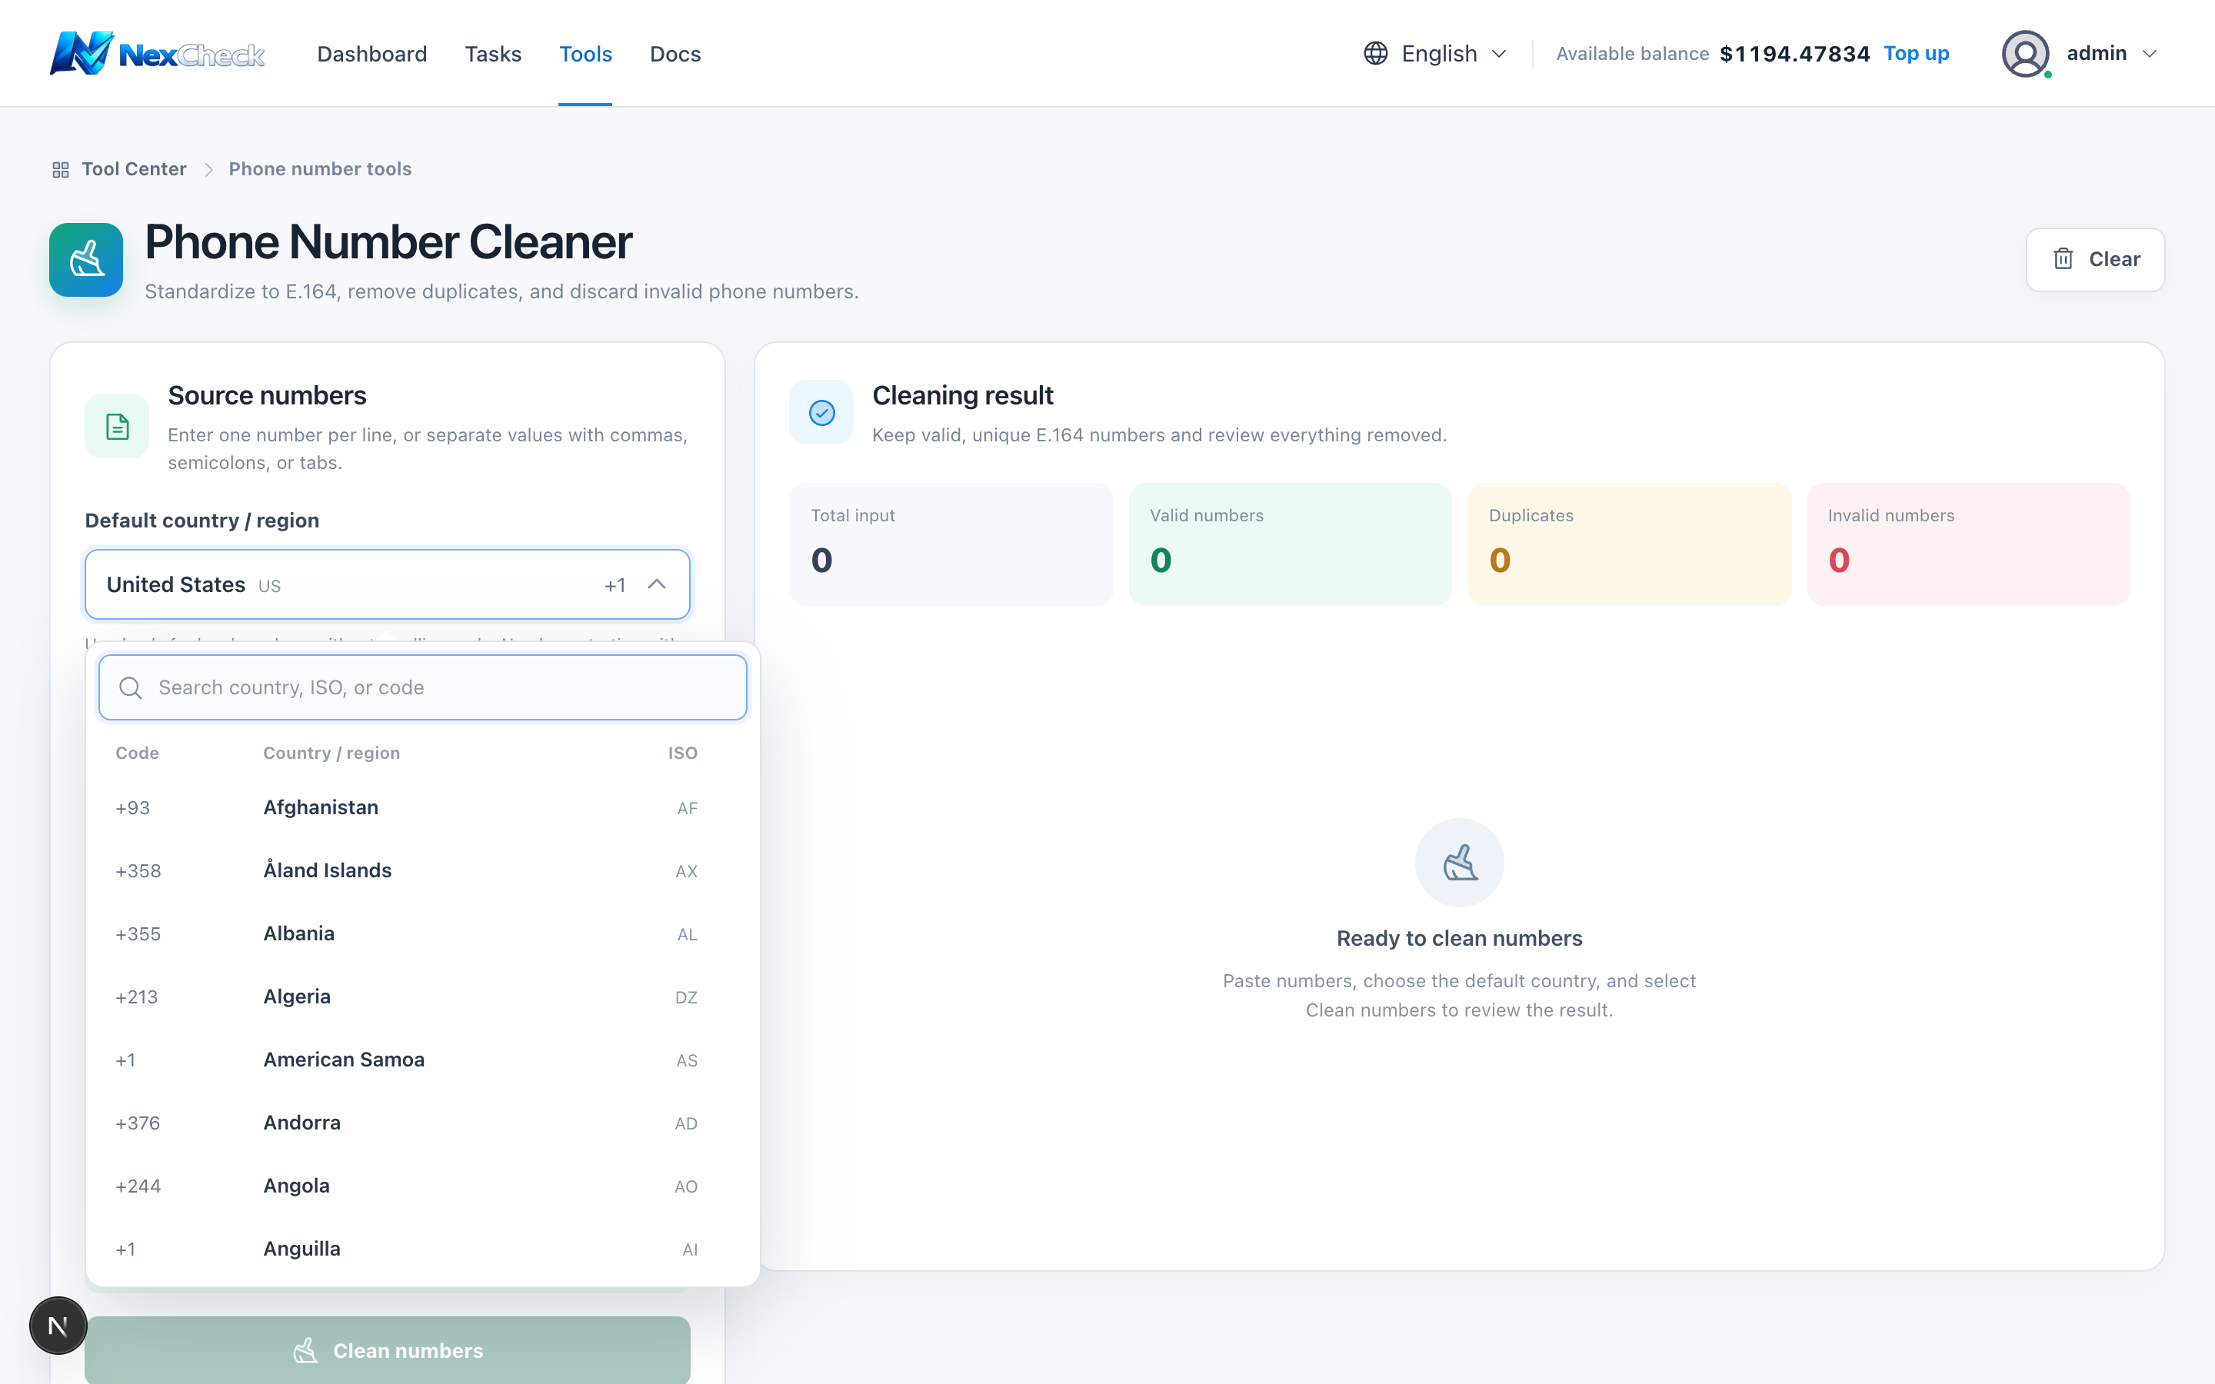
Task: Choose Andorra +376 option
Action: (422, 1123)
